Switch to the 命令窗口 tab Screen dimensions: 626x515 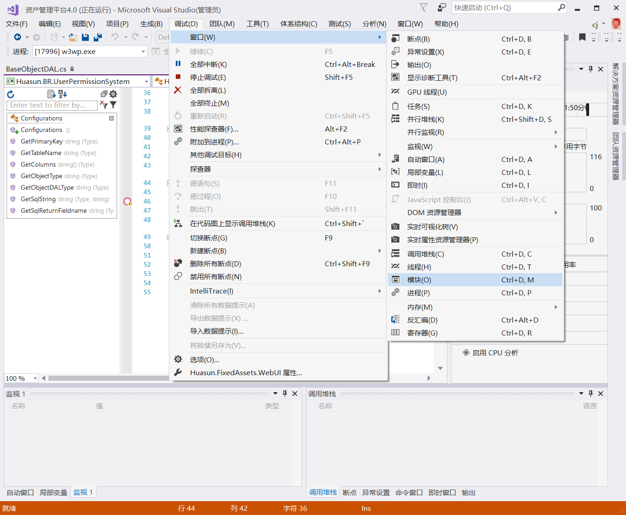409,492
